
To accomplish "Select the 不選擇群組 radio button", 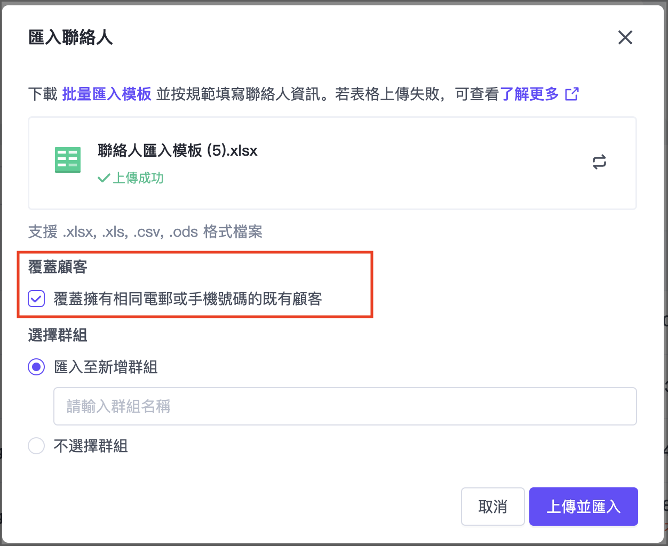I will (x=36, y=446).
